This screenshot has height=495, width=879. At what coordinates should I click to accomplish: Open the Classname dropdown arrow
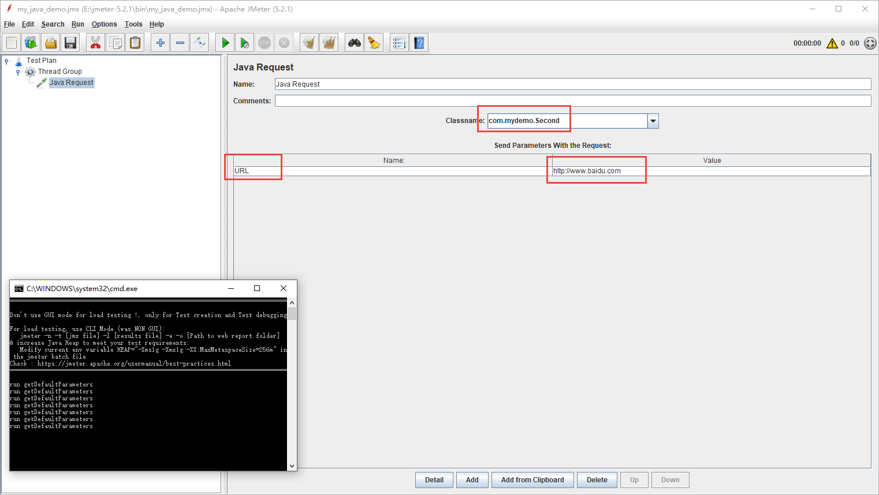(653, 121)
